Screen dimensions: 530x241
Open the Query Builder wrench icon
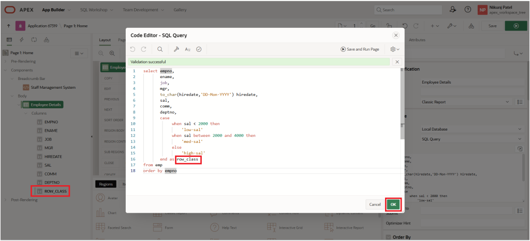[176, 49]
